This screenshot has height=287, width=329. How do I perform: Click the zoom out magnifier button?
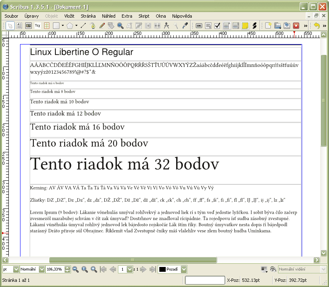pyautogui.click(x=75, y=269)
